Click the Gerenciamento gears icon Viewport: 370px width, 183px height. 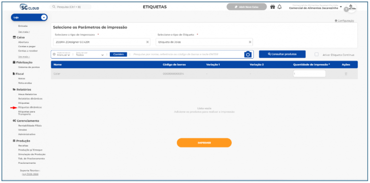point(14,121)
